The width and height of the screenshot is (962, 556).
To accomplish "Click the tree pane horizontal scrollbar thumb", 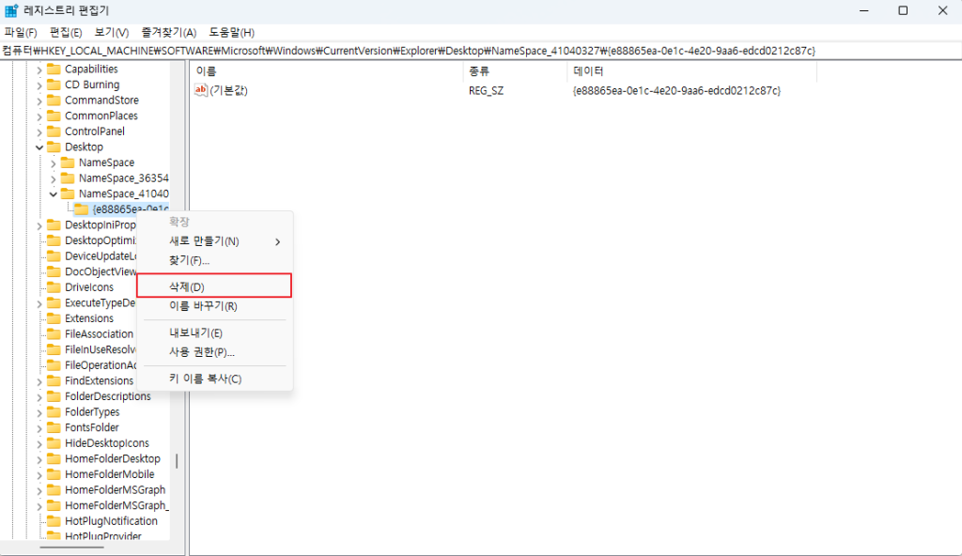I will point(71,548).
